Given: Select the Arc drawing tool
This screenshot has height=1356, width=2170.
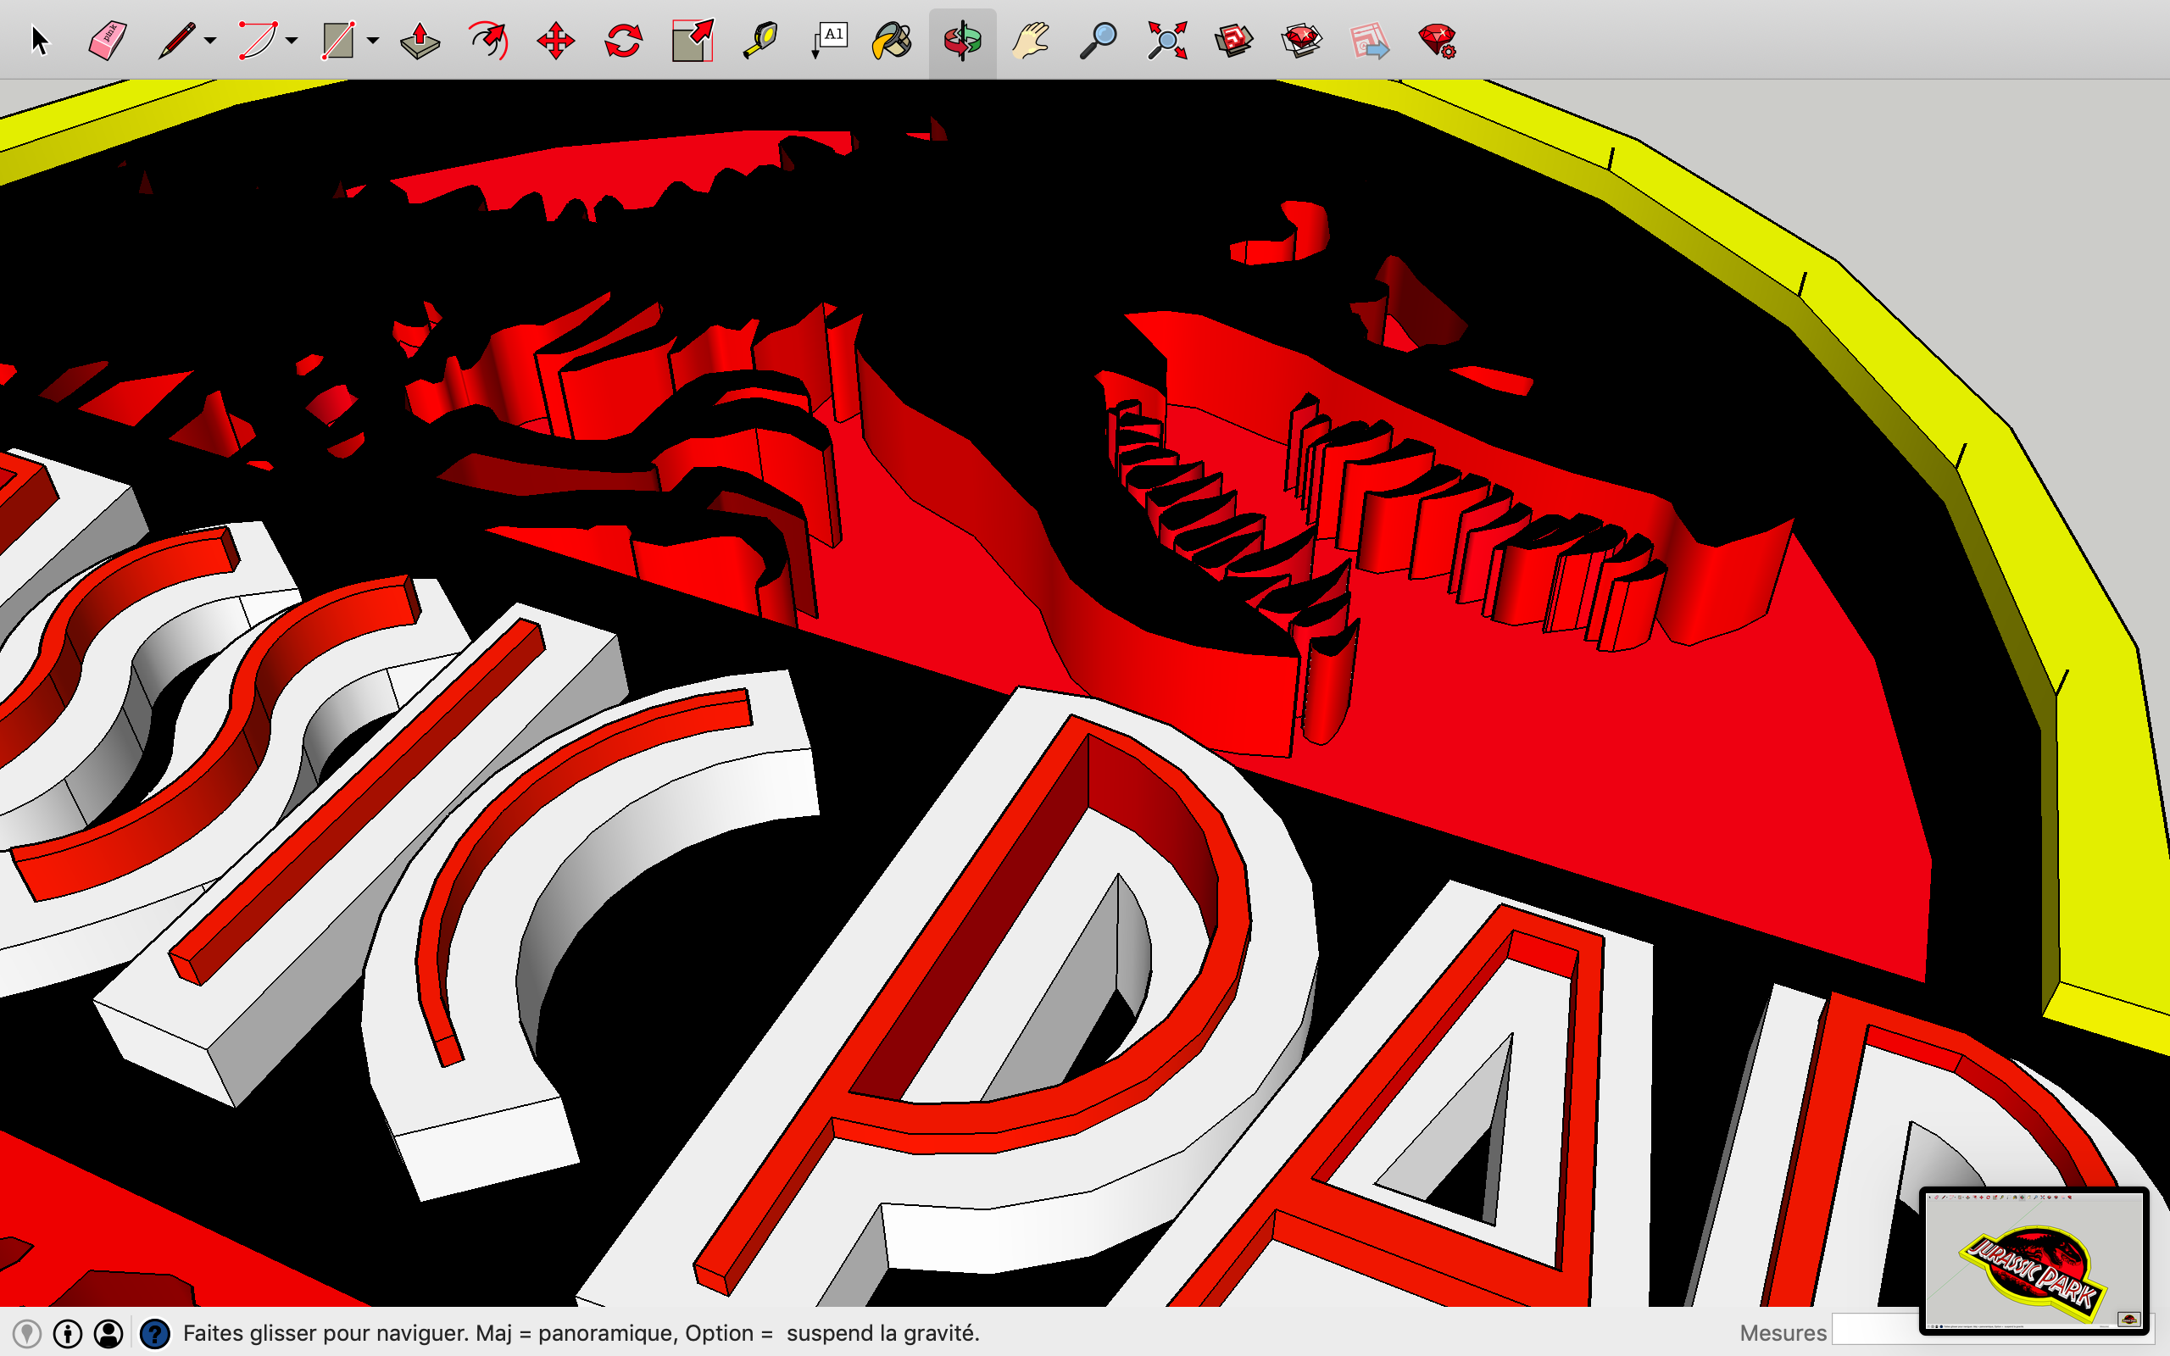Looking at the screenshot, I should coord(257,41).
